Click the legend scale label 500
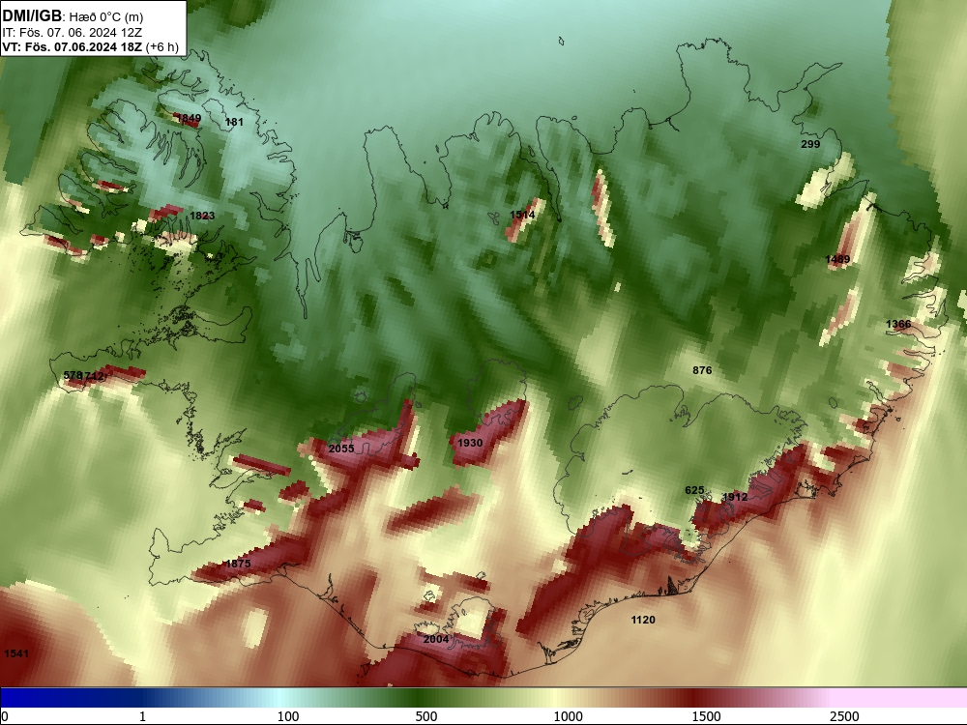967x725 pixels. [426, 716]
